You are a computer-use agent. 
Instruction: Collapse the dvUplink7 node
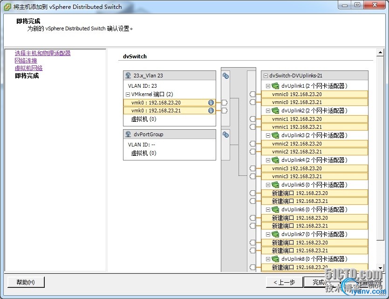pyautogui.click(x=268, y=234)
